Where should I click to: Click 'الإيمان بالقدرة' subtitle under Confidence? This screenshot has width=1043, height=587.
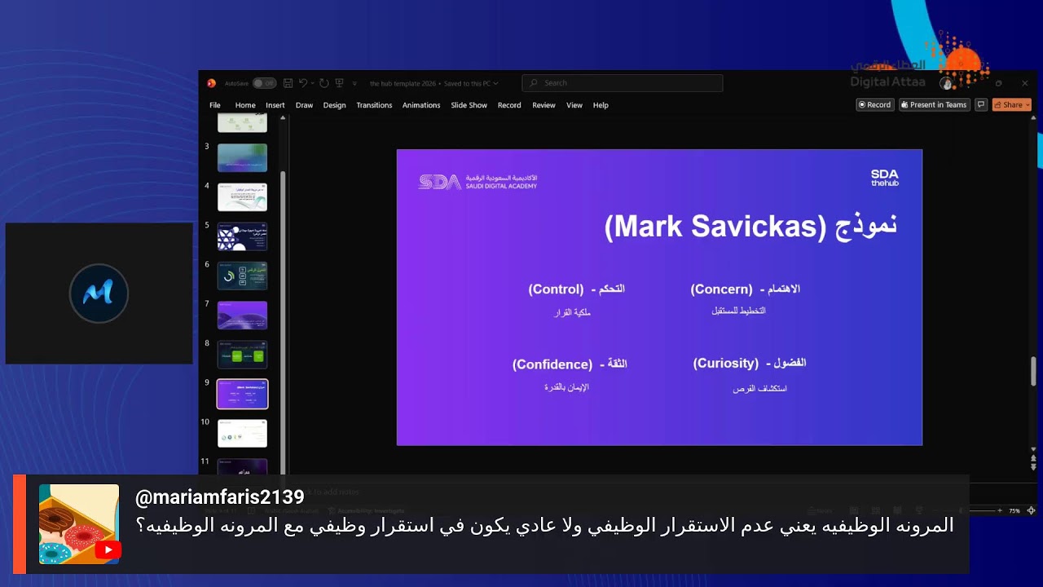coord(566,387)
